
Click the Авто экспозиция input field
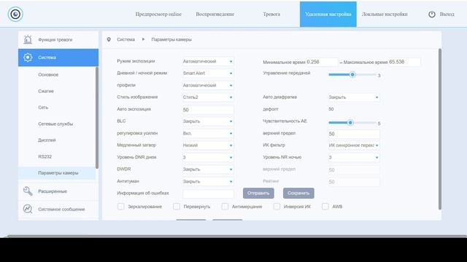click(208, 110)
